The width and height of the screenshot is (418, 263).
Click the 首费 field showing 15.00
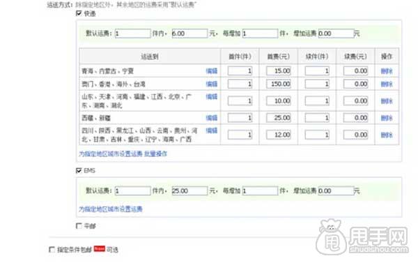pyautogui.click(x=279, y=70)
